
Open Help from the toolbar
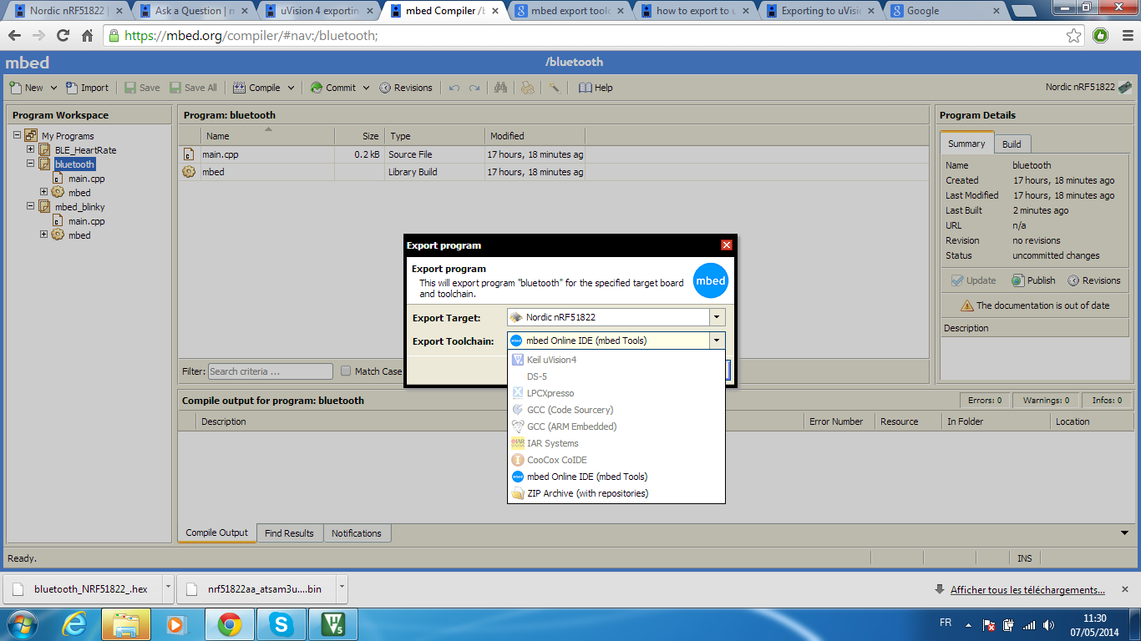(596, 88)
